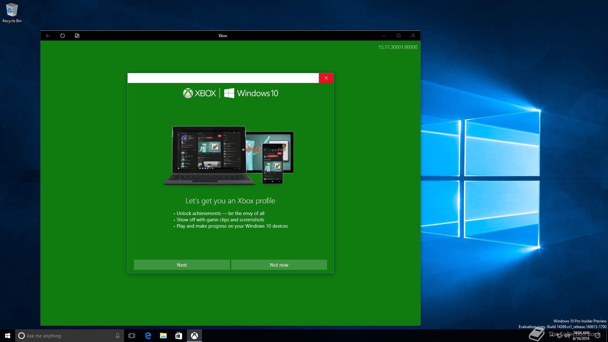The height and width of the screenshot is (342, 608).
Task: Click the Cortana circle icon
Action: click(x=21, y=336)
